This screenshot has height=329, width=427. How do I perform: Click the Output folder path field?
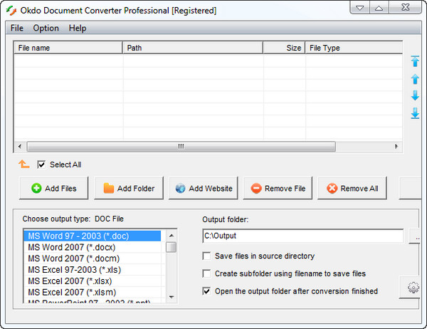(x=302, y=236)
